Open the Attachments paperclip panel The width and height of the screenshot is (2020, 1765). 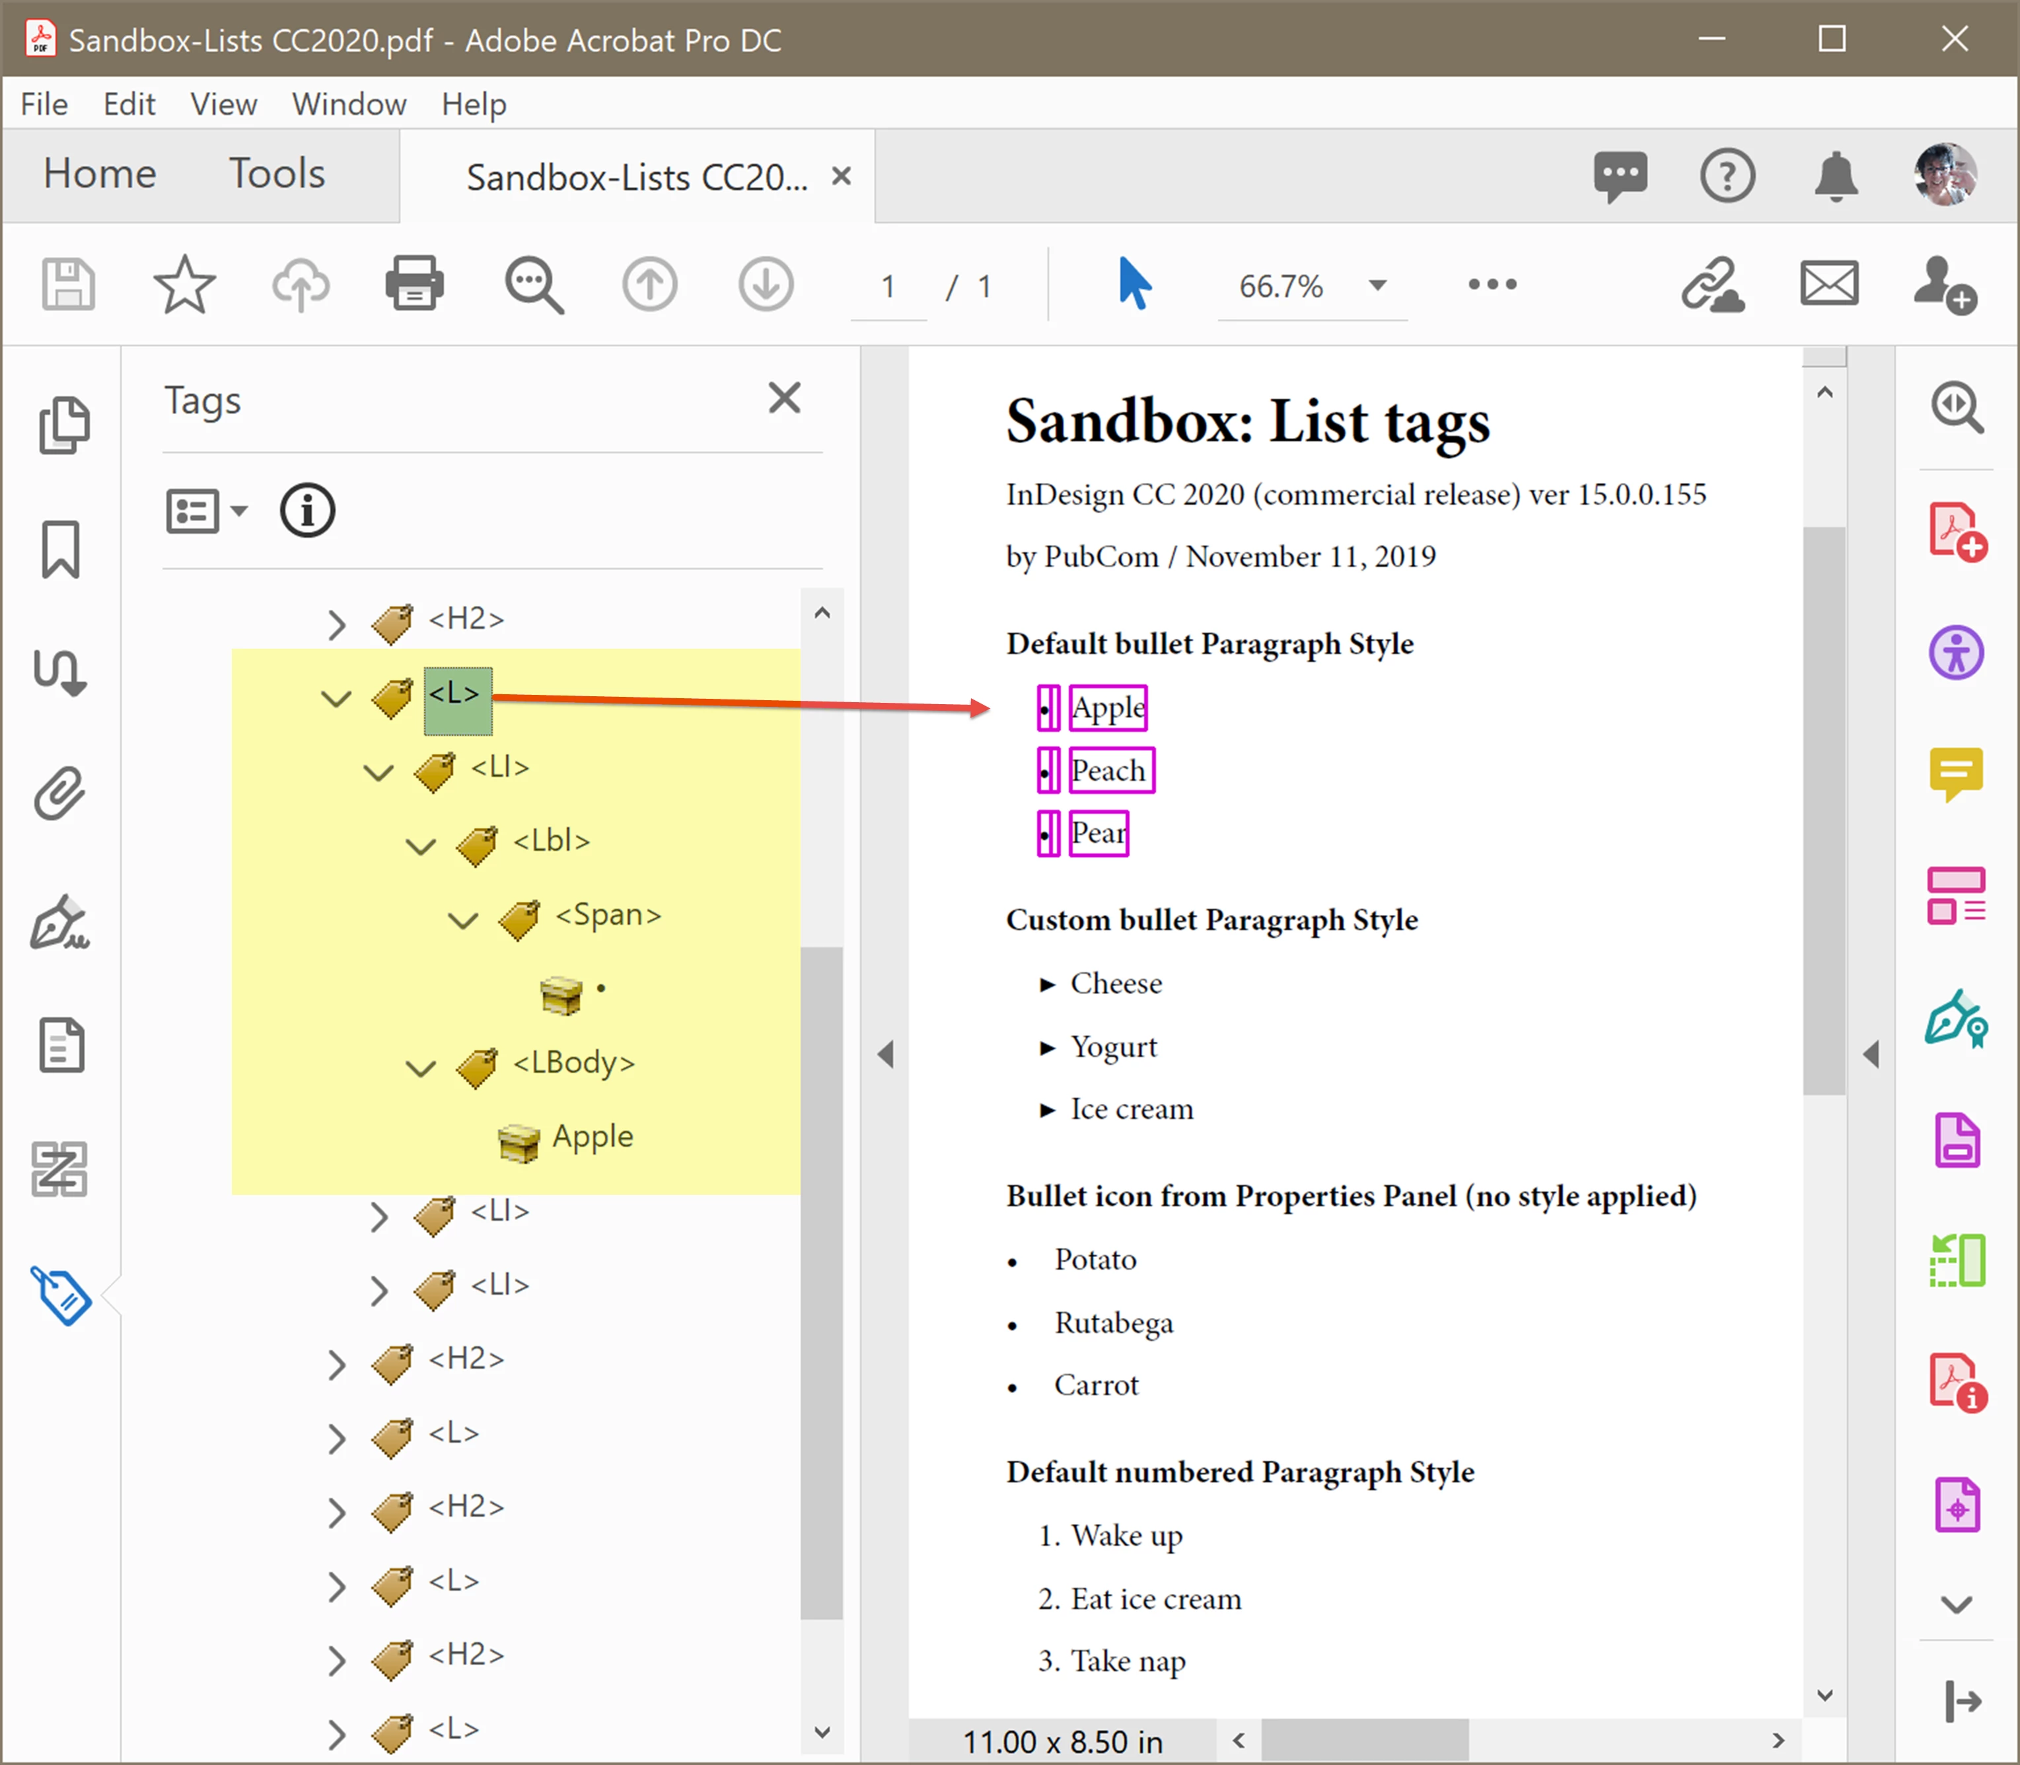[61, 794]
